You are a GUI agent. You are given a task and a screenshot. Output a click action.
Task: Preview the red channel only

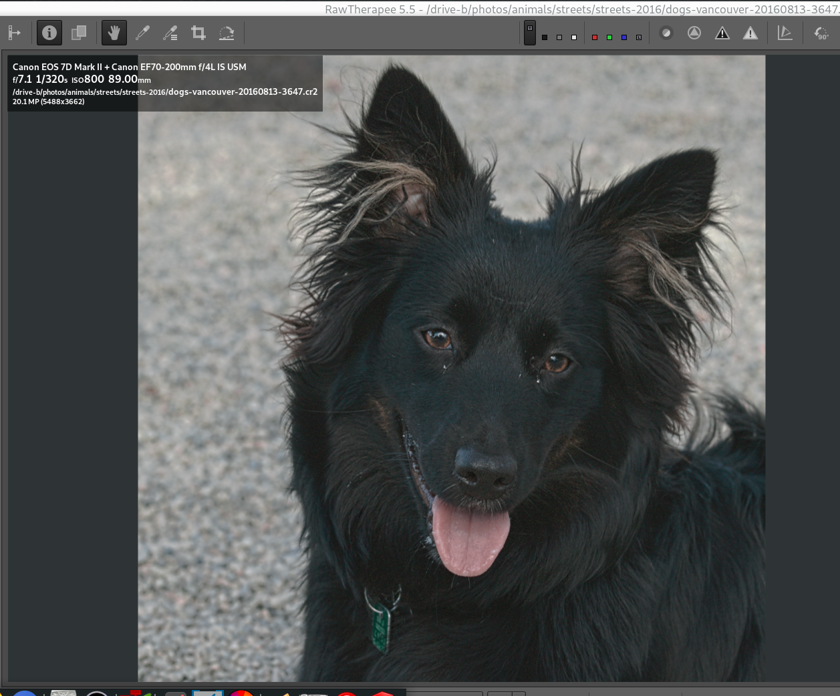[595, 37]
